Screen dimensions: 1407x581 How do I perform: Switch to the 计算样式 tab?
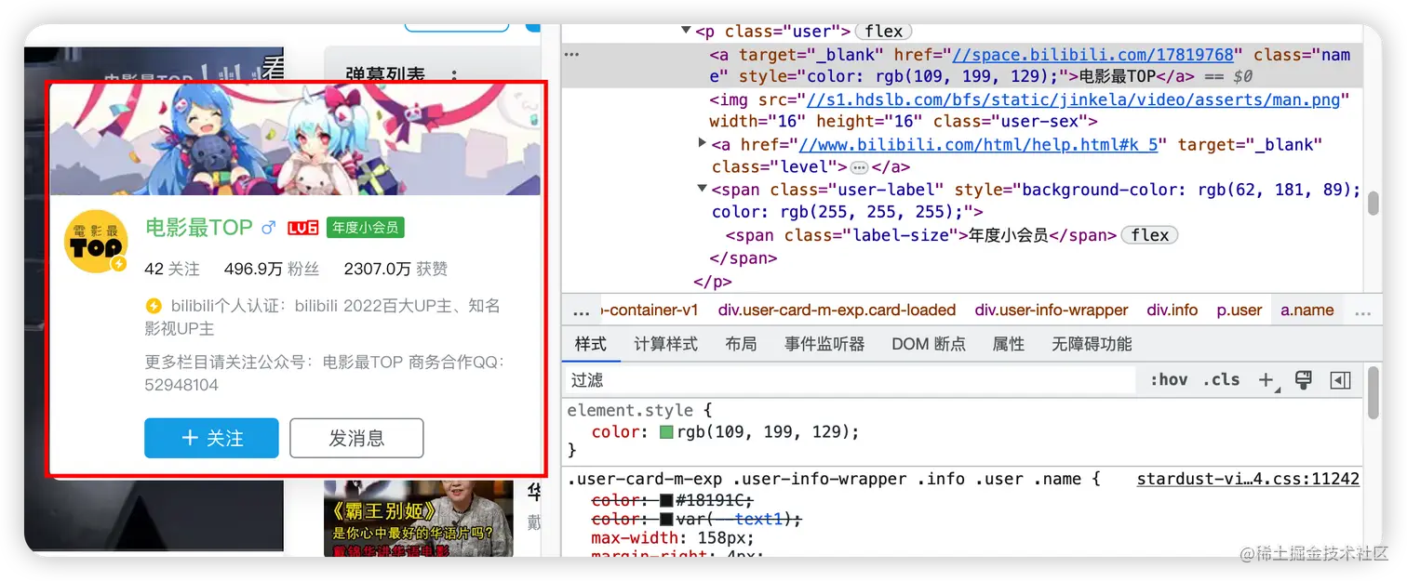(x=665, y=344)
